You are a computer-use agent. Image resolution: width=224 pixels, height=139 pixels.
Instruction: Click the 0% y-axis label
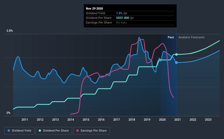(8, 113)
